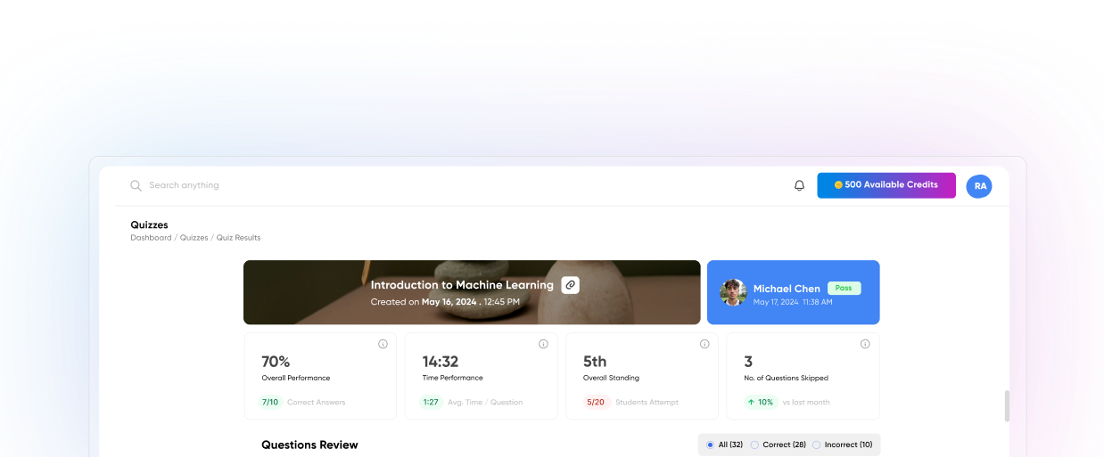Show info for Time Performance card

click(543, 344)
